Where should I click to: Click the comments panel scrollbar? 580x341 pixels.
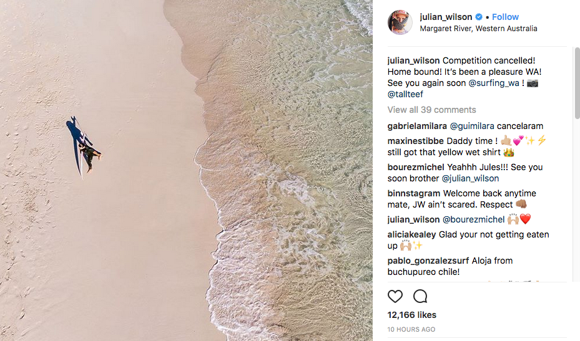click(577, 83)
